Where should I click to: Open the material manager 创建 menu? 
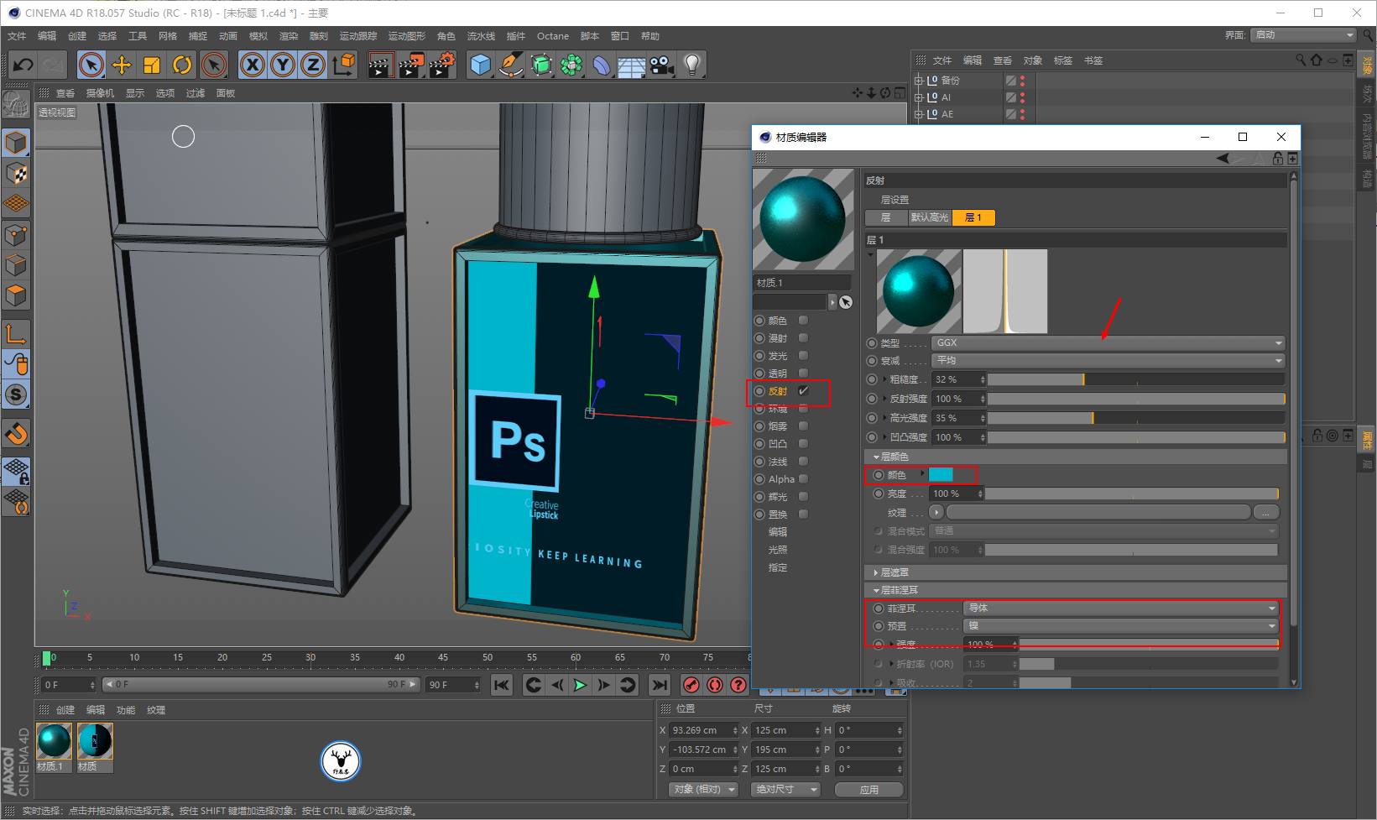tap(65, 710)
